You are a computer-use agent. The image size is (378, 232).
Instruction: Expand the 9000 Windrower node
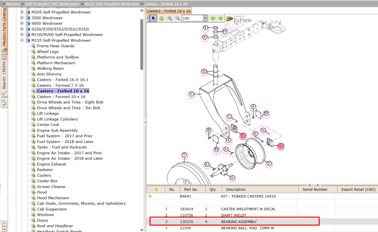(x=22, y=23)
